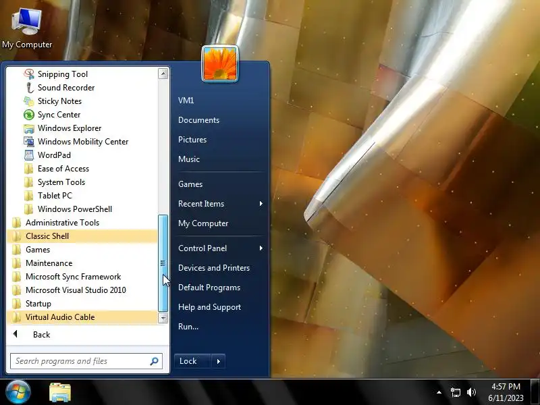
Task: Open System Tools folder icon
Action: (29, 182)
